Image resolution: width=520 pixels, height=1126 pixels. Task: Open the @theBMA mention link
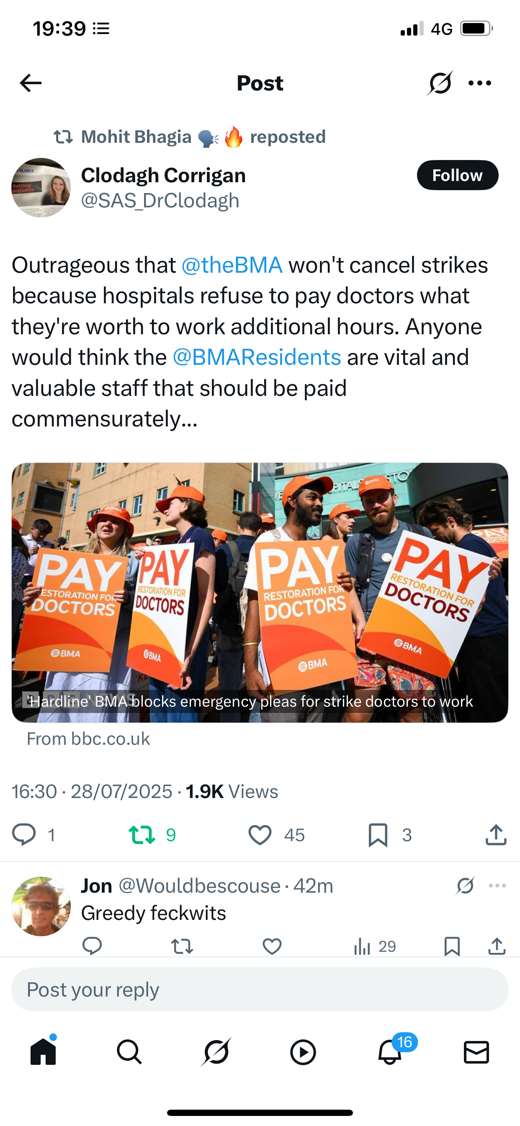click(x=232, y=265)
